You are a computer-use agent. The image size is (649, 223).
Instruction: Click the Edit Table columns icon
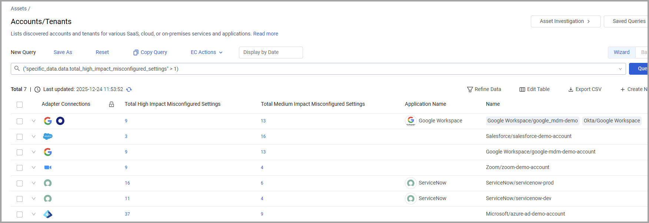(x=522, y=89)
